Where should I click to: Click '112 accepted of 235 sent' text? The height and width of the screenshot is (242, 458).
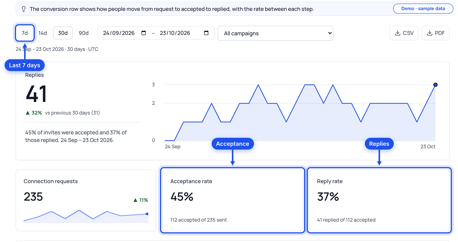pyautogui.click(x=198, y=220)
